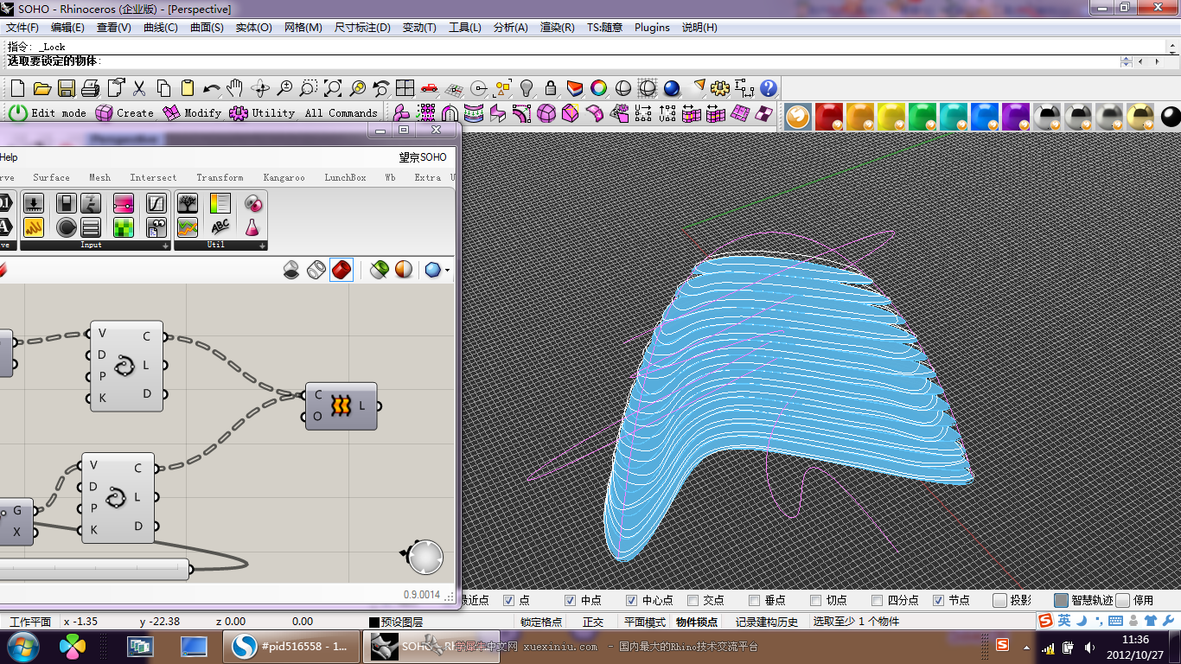
Task: Select the Pan hand tool
Action: [236, 88]
